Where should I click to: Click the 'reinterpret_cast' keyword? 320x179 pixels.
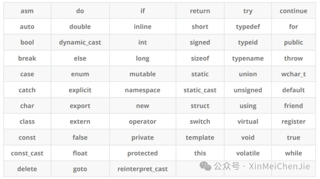pos(143,169)
